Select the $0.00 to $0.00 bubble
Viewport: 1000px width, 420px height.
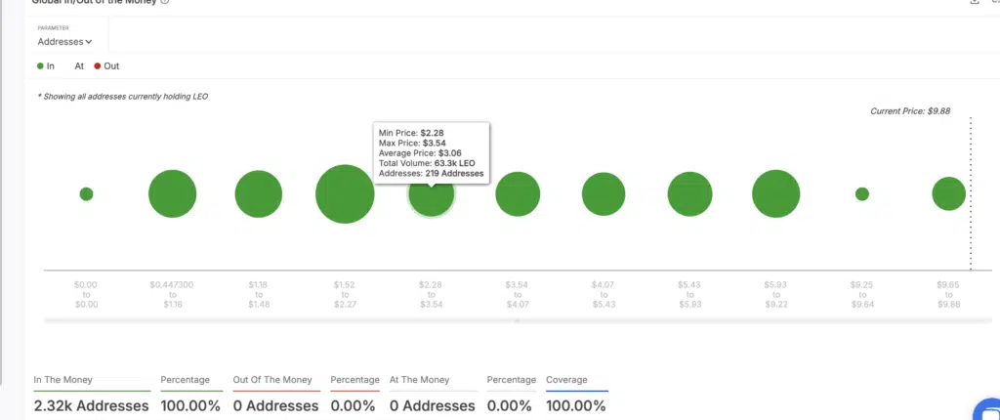click(86, 194)
